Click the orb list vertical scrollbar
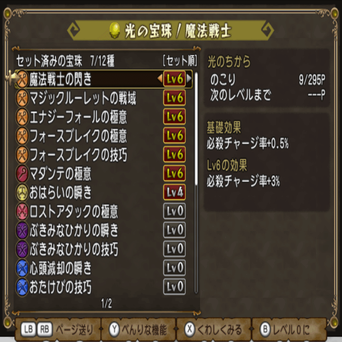342x342 pixels. point(196,183)
